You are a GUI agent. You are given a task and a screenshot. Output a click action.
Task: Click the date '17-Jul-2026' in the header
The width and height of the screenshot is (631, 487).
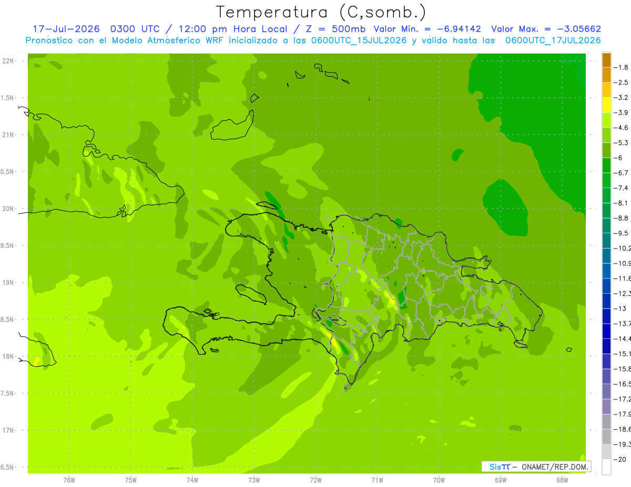coord(66,29)
